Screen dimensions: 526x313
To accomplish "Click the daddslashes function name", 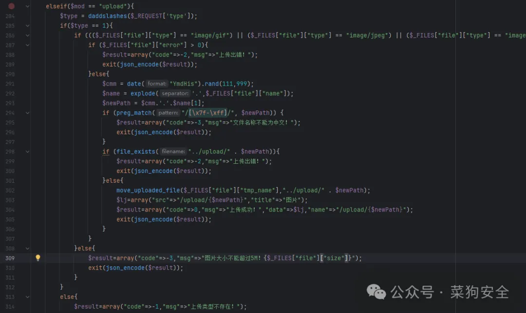I will click(x=107, y=16).
